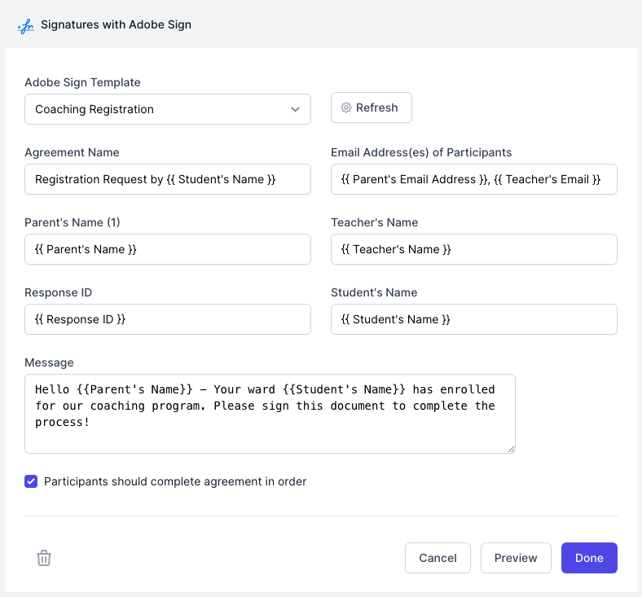Click the gear icon in Refresh button
Screen dimensions: 642x597
[346, 108]
